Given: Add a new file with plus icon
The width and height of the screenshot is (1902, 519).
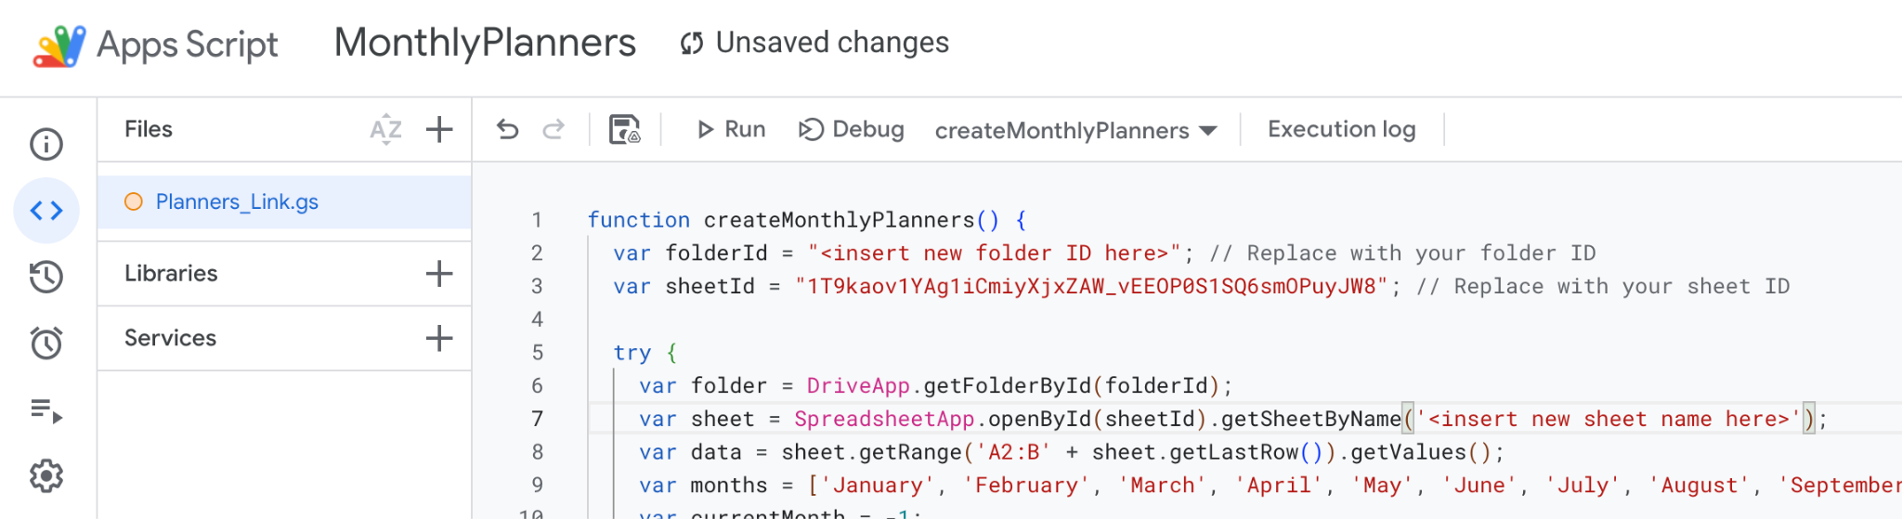Looking at the screenshot, I should pyautogui.click(x=439, y=129).
